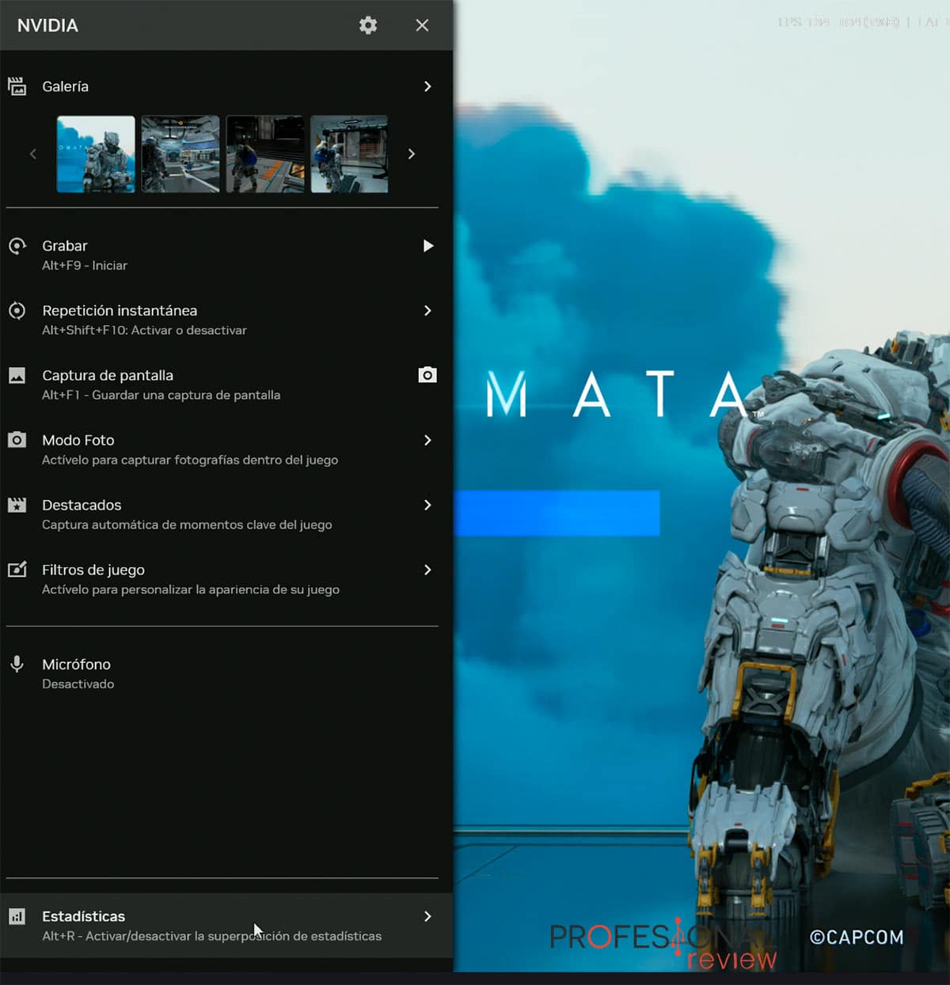Expand Repetición instantánea options
Image resolution: width=950 pixels, height=985 pixels.
tap(427, 311)
